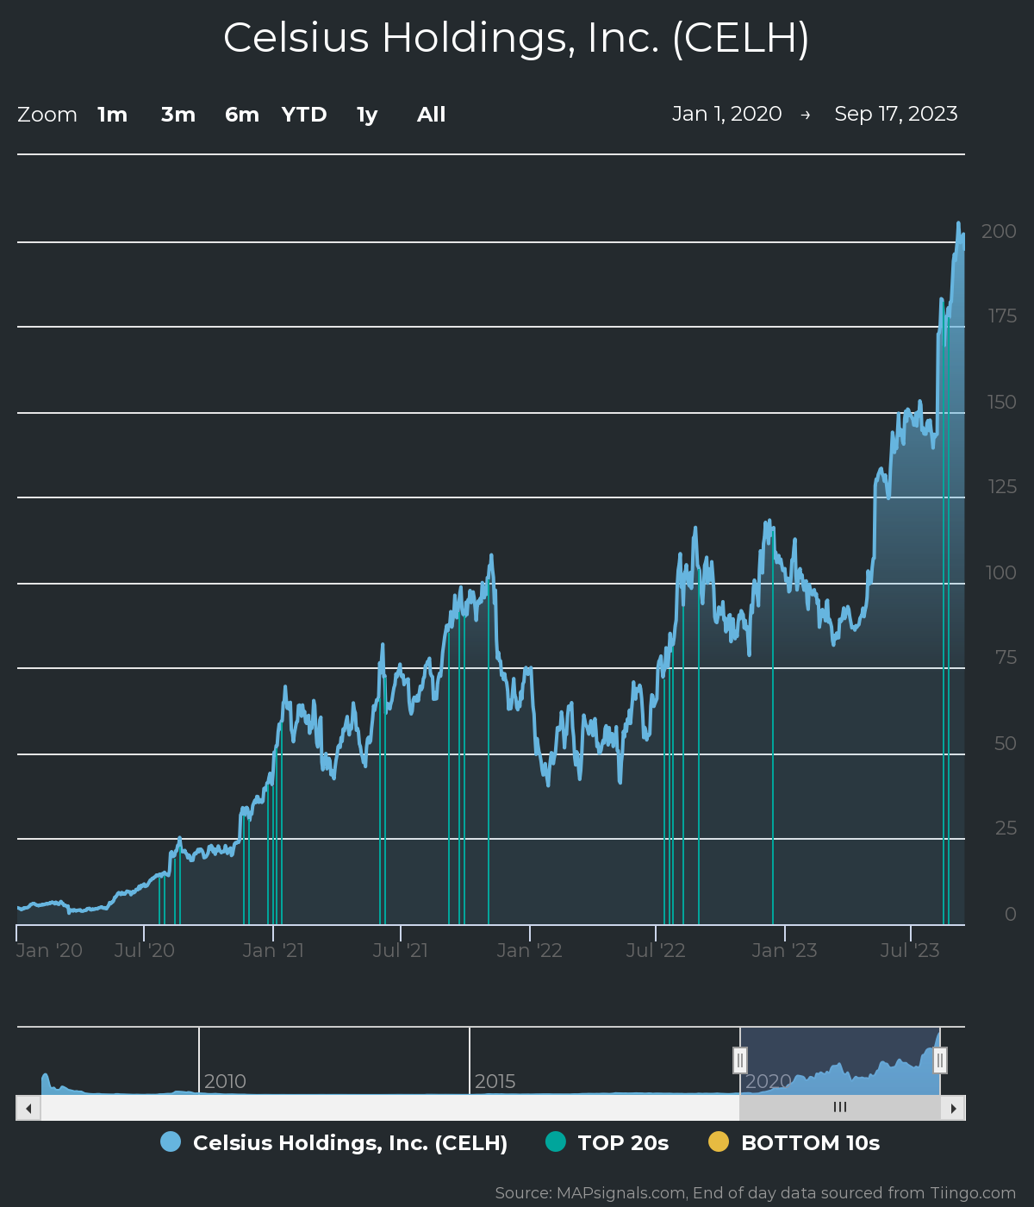Click the Jan '21 x-axis label
Screen dimensions: 1034x1207
tap(273, 950)
